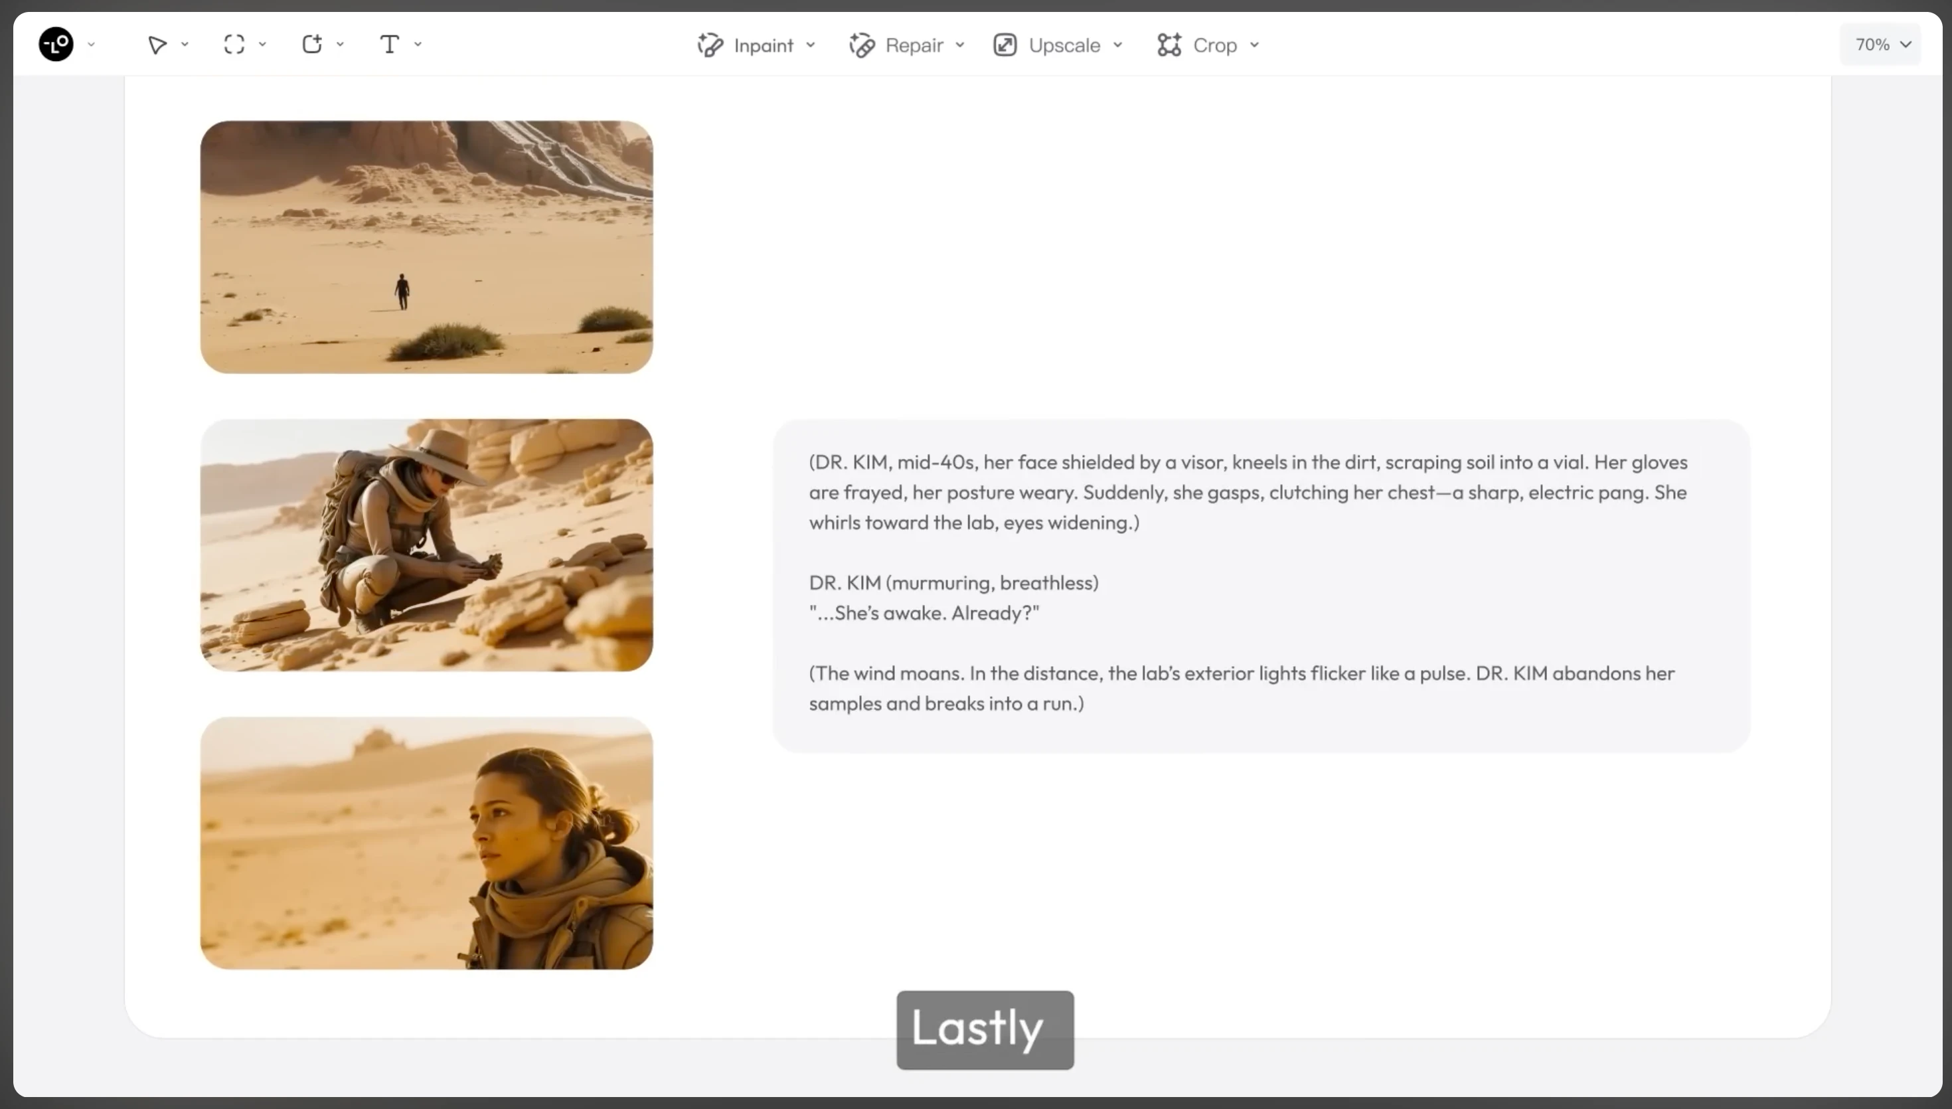Expand the Inpaint options chevron

click(811, 45)
